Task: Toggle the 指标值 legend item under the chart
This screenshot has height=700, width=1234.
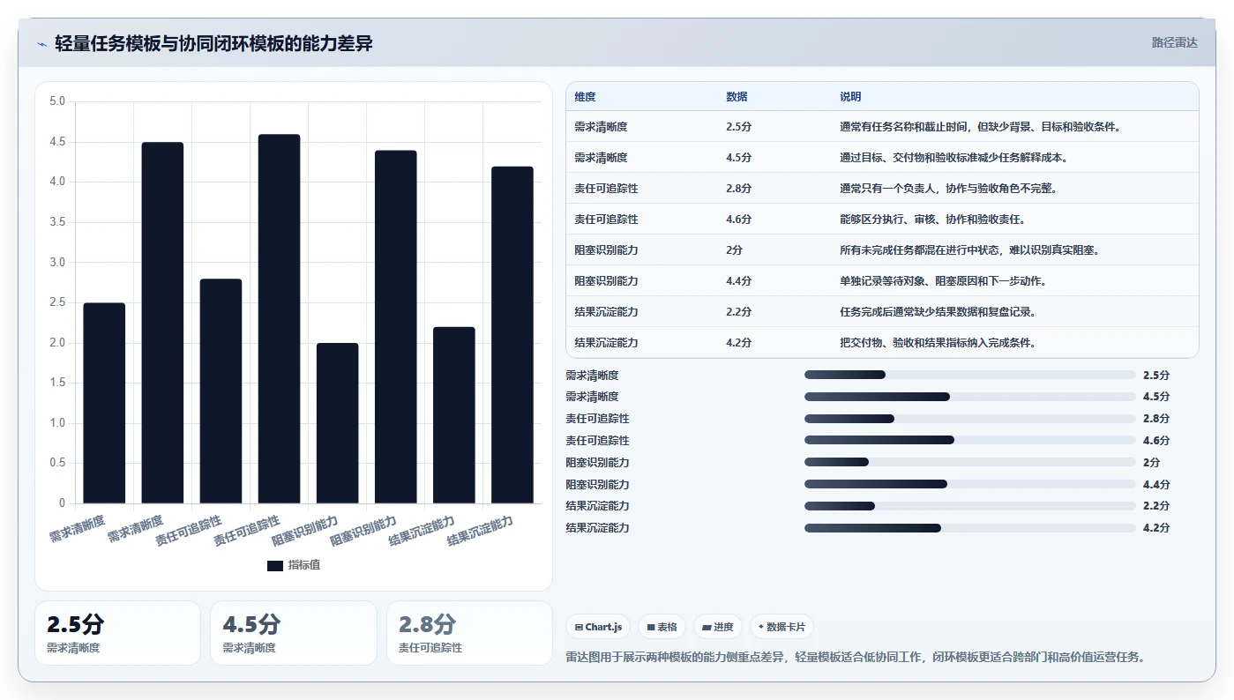Action: tap(294, 565)
